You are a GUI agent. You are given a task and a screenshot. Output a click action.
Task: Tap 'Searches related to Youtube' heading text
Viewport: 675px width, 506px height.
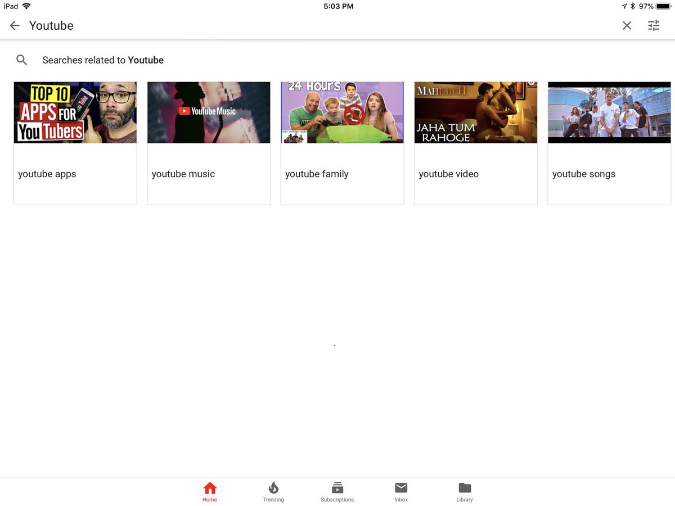(103, 60)
